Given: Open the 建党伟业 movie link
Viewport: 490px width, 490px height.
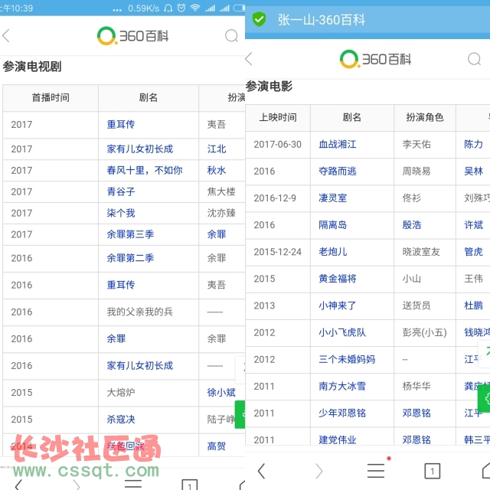Looking at the screenshot, I should 338,439.
